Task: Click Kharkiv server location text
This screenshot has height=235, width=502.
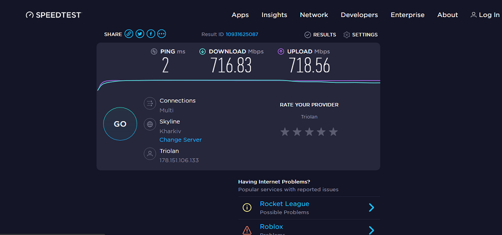Action: [170, 131]
